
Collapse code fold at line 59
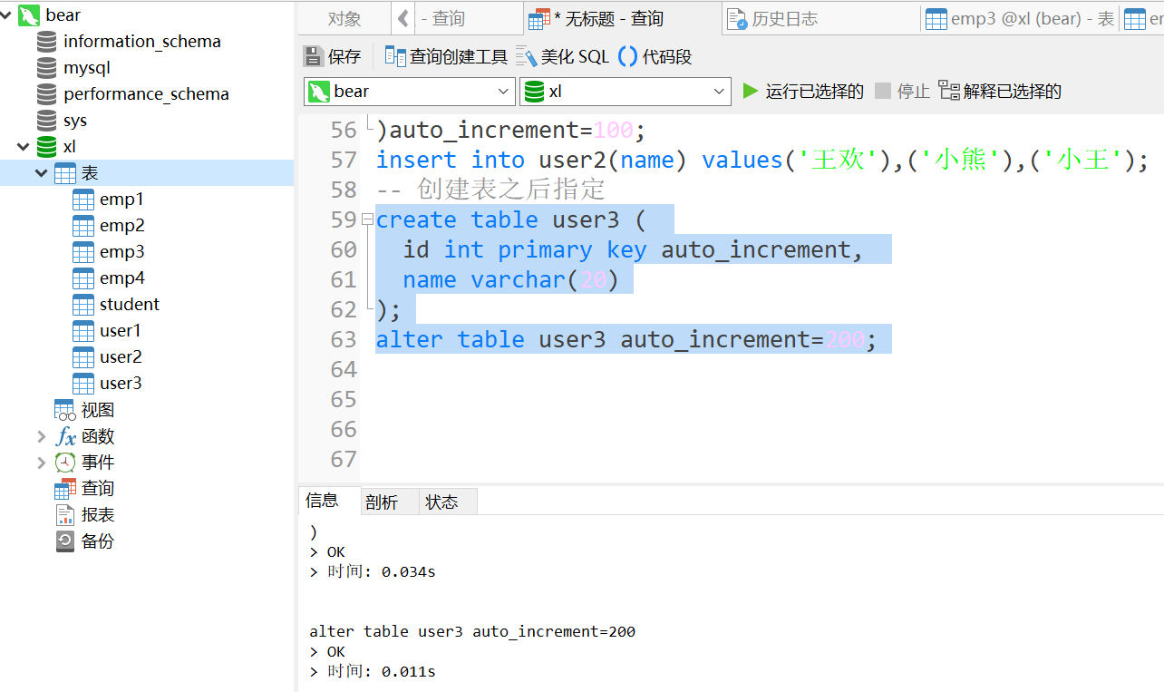[x=367, y=219]
